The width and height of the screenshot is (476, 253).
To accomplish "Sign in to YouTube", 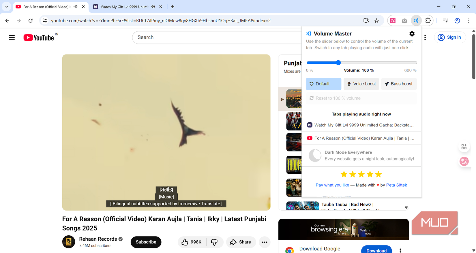I will [450, 37].
